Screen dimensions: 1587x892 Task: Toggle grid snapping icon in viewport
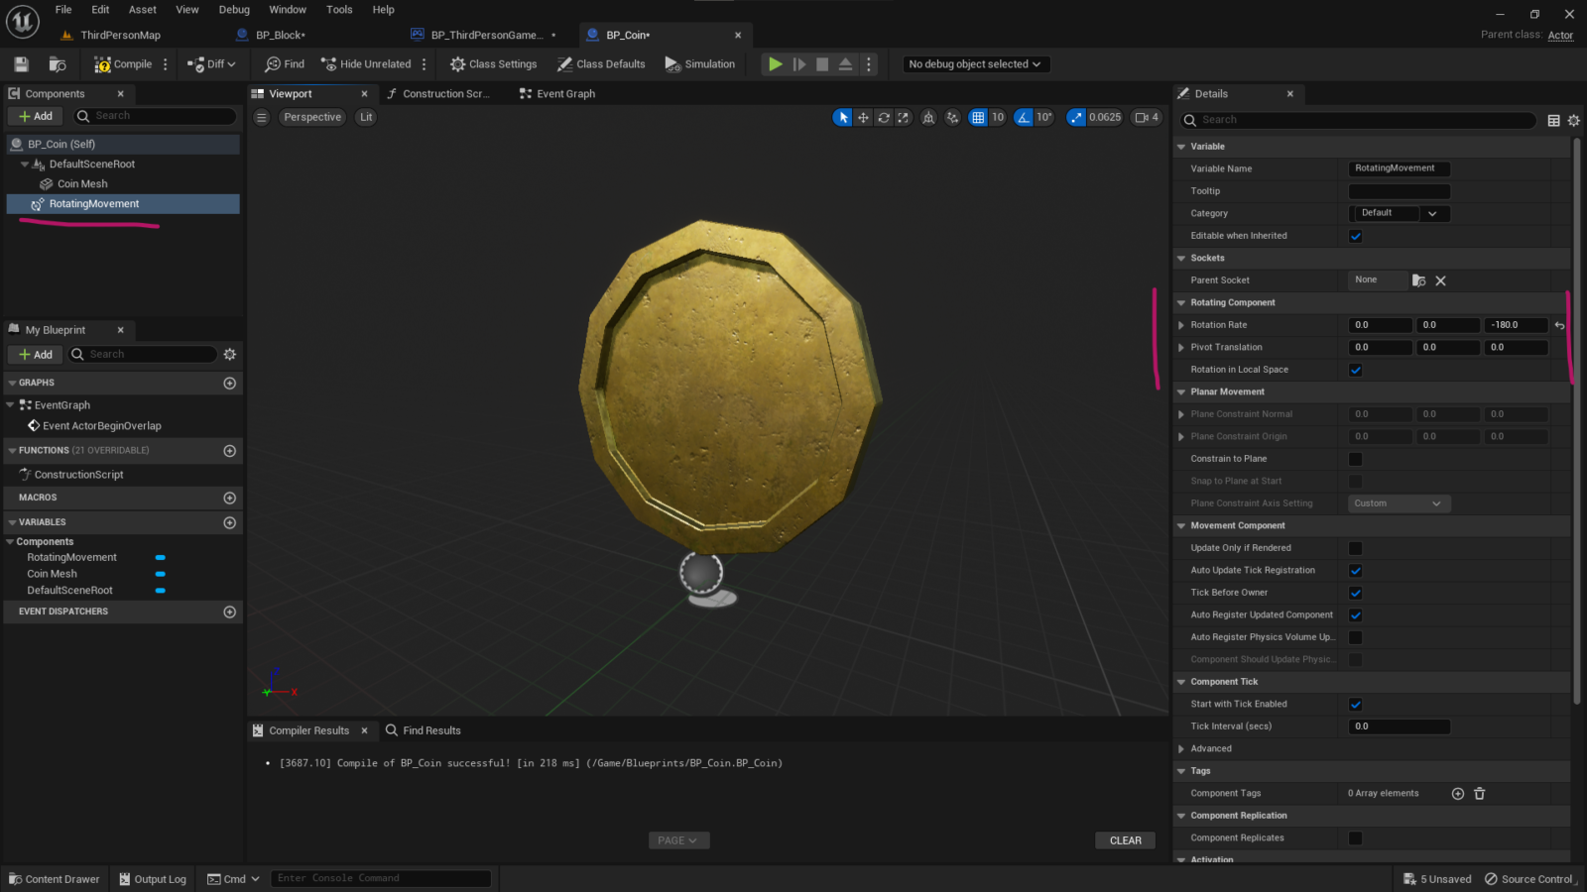[978, 117]
